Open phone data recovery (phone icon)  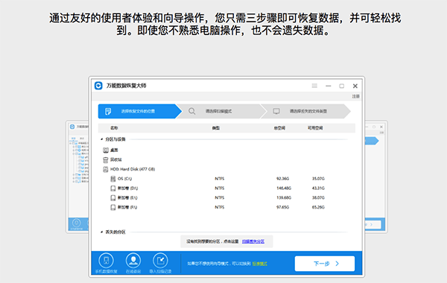tap(106, 261)
